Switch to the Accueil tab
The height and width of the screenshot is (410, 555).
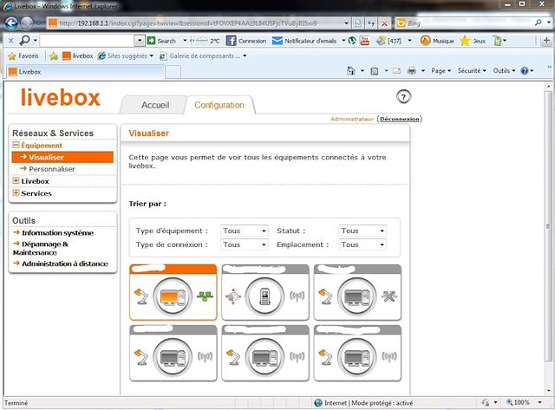[x=154, y=106]
